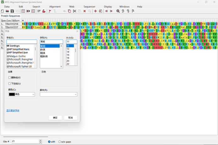Image resolution: width=218 pixels, height=145 pixels.
Task: Create a new alignment file icon
Action: pos(3,11)
